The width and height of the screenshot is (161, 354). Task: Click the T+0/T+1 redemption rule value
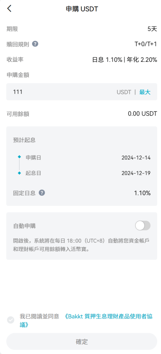[146, 44]
